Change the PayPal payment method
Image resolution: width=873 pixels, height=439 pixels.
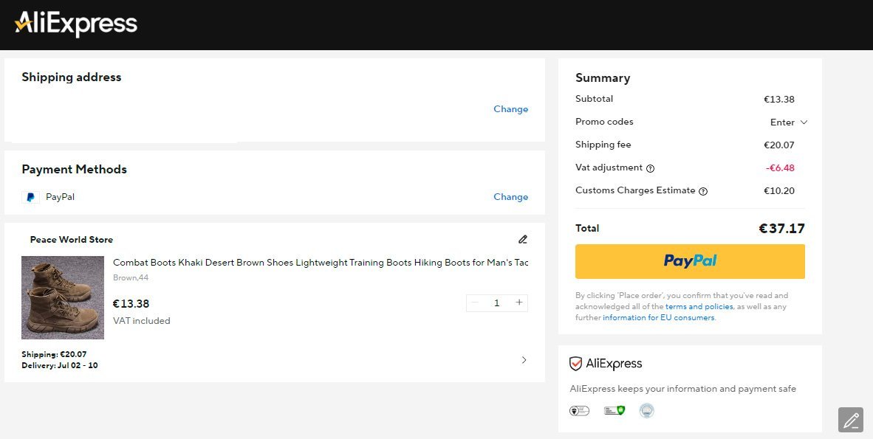pos(510,197)
